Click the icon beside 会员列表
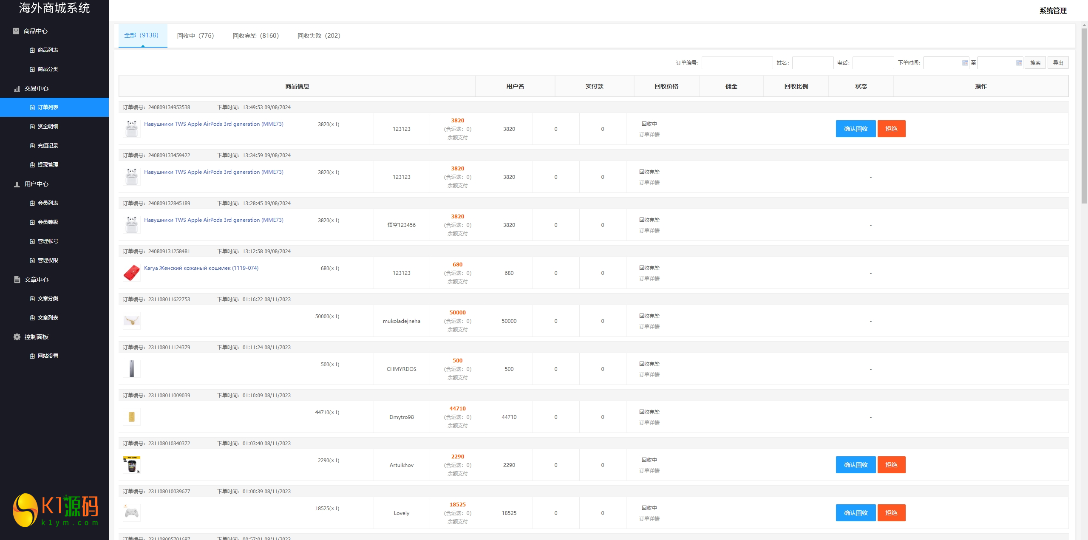Viewport: 1088px width, 540px height. point(32,203)
